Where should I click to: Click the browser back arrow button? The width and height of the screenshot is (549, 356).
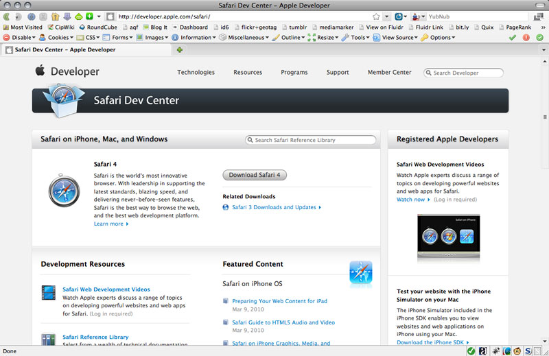tap(7, 16)
